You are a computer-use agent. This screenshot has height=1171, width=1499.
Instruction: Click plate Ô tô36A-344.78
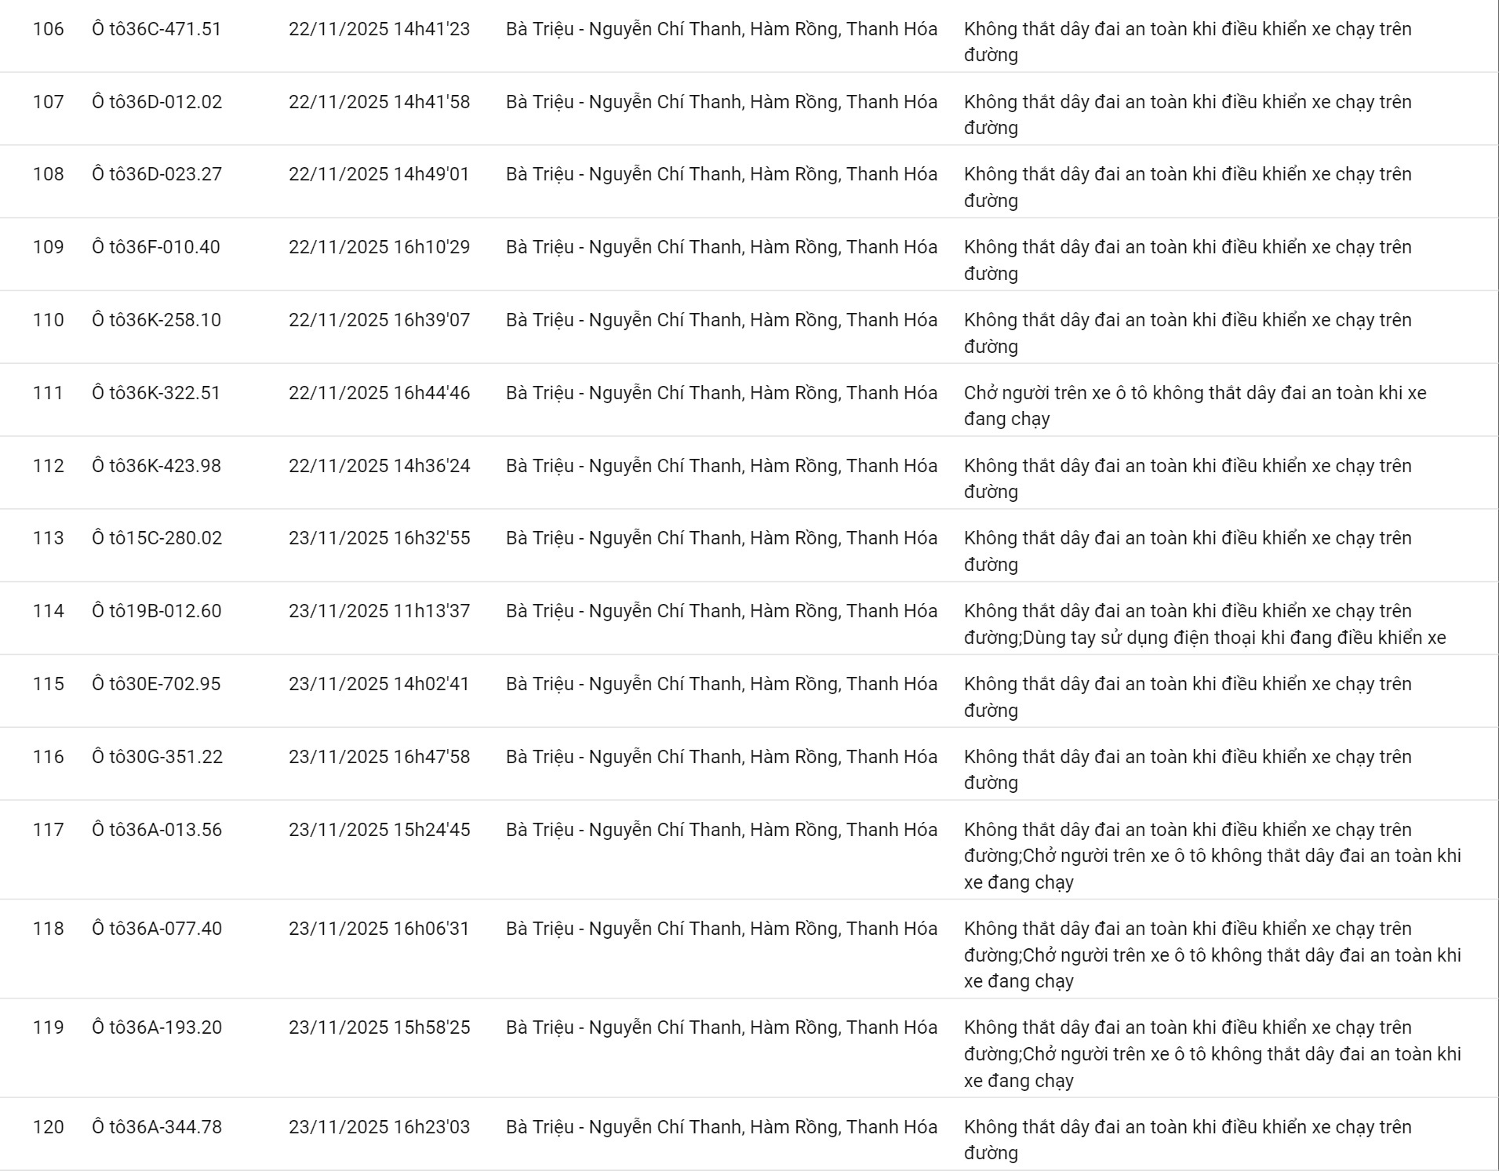157,1128
